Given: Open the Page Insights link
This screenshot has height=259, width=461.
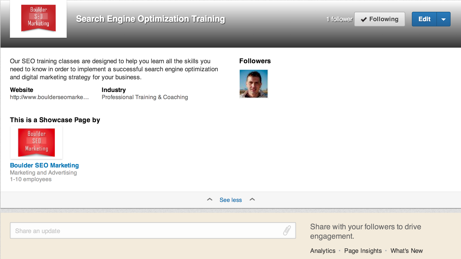Looking at the screenshot, I should (x=363, y=251).
